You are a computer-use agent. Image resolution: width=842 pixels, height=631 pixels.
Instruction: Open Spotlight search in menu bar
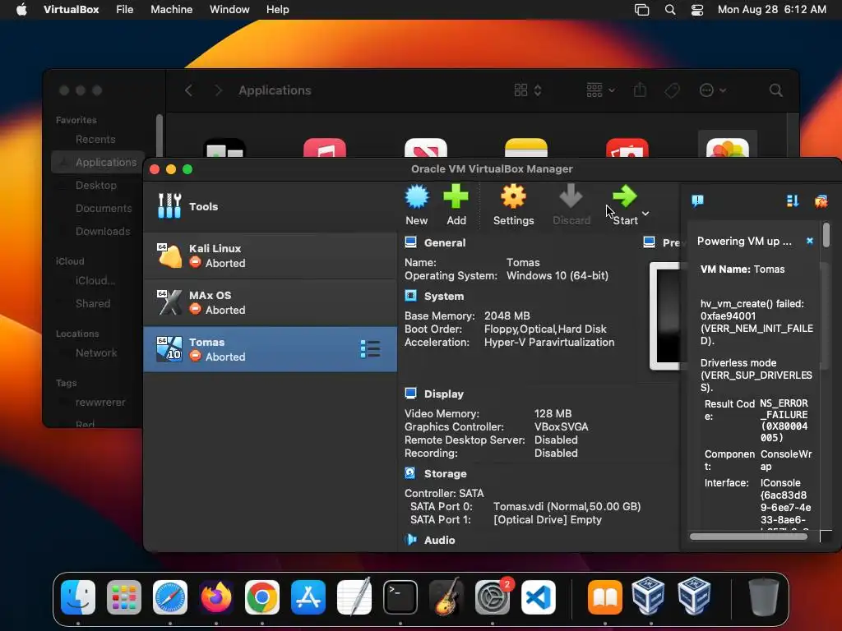click(670, 10)
